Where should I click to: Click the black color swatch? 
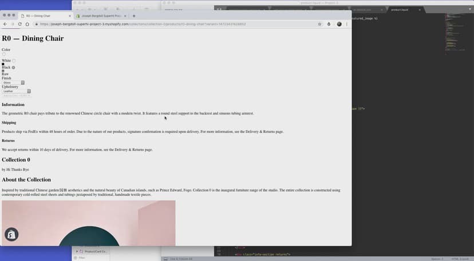(3, 64)
